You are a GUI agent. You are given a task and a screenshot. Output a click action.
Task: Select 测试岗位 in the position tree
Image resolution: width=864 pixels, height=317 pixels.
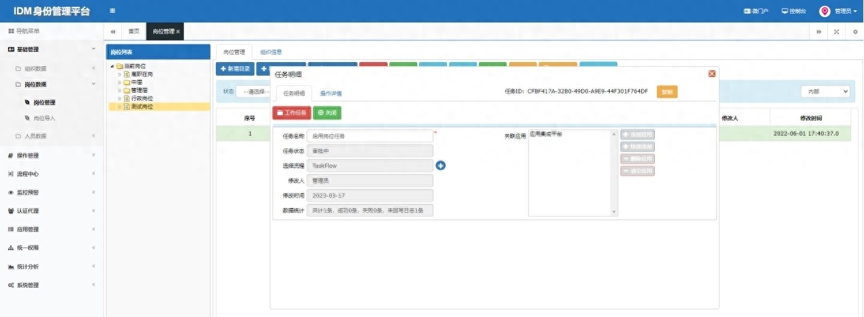142,106
